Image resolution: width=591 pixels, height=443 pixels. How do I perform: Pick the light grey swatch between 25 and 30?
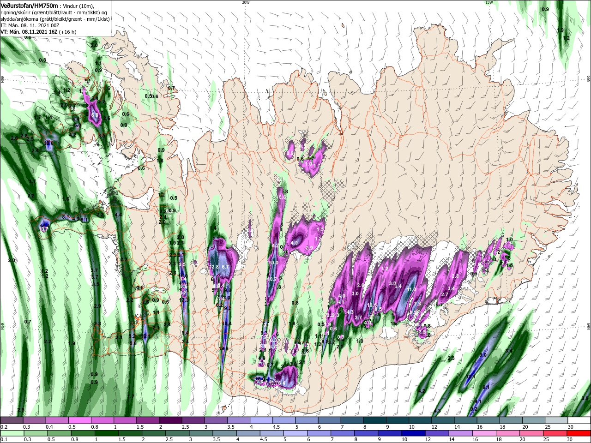(555, 420)
